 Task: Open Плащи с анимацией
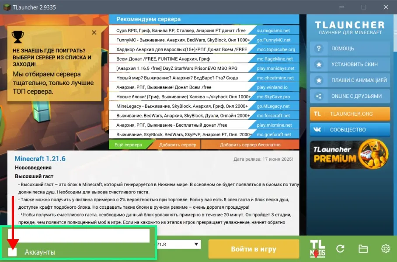pos(350,80)
